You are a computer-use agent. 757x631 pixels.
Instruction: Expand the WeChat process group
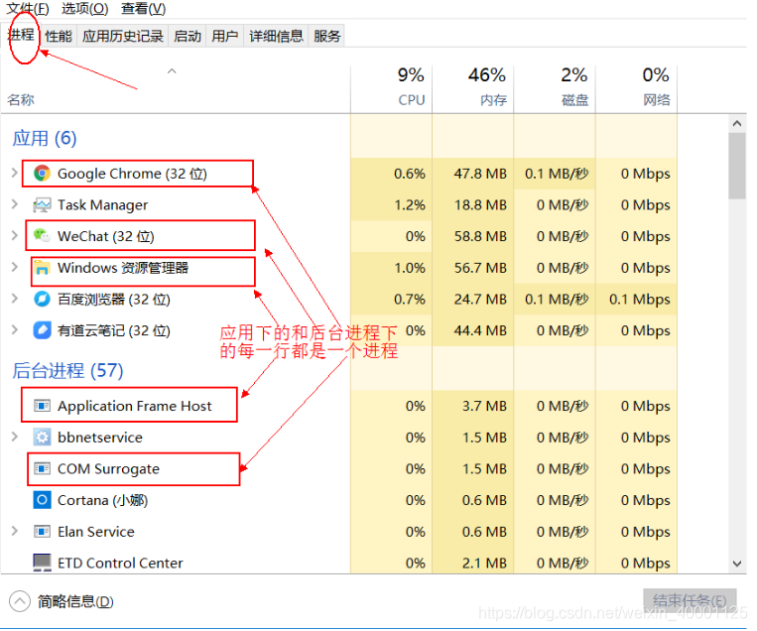point(15,235)
